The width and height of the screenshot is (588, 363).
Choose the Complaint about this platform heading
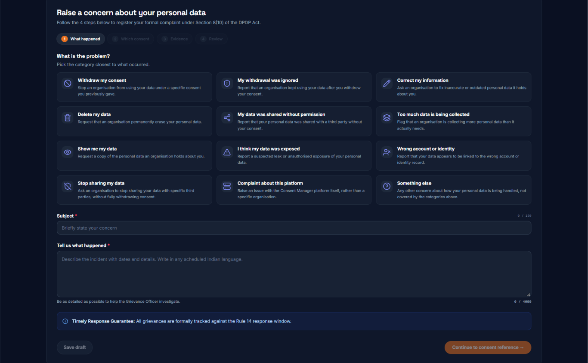[x=270, y=183]
